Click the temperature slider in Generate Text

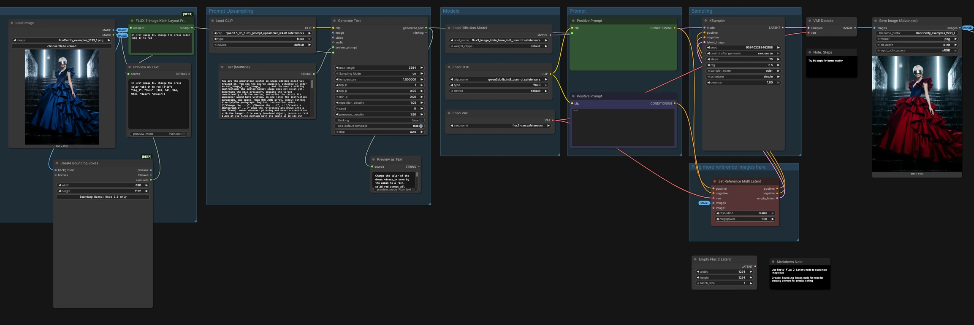point(379,79)
